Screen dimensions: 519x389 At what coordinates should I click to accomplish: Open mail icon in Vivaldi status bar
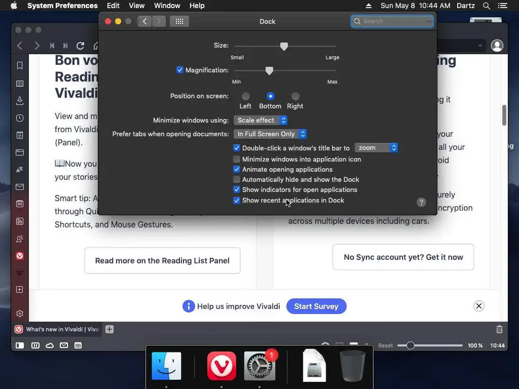click(64, 345)
